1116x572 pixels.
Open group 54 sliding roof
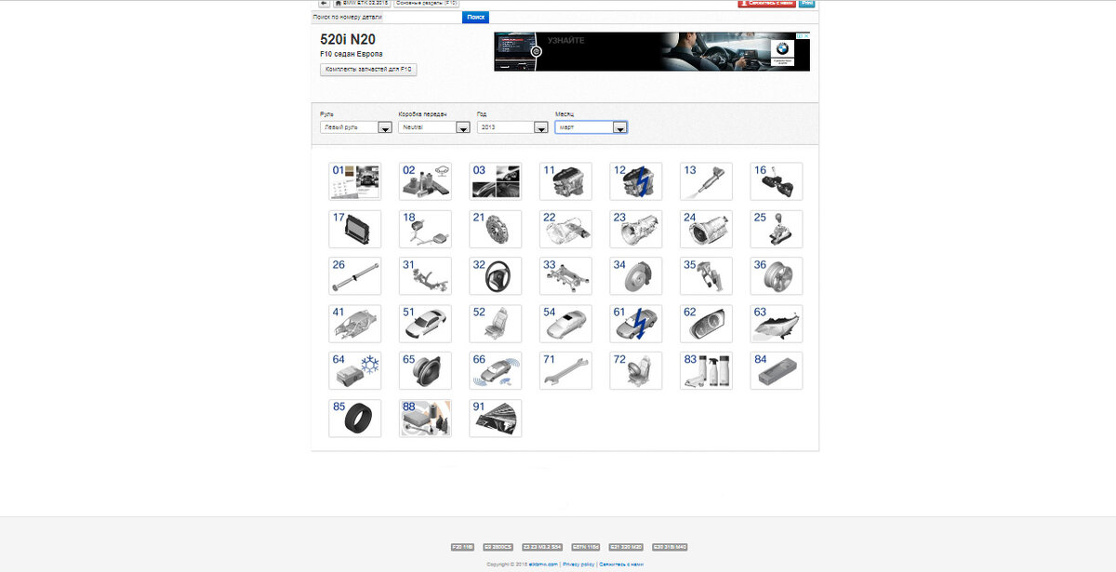tap(565, 324)
